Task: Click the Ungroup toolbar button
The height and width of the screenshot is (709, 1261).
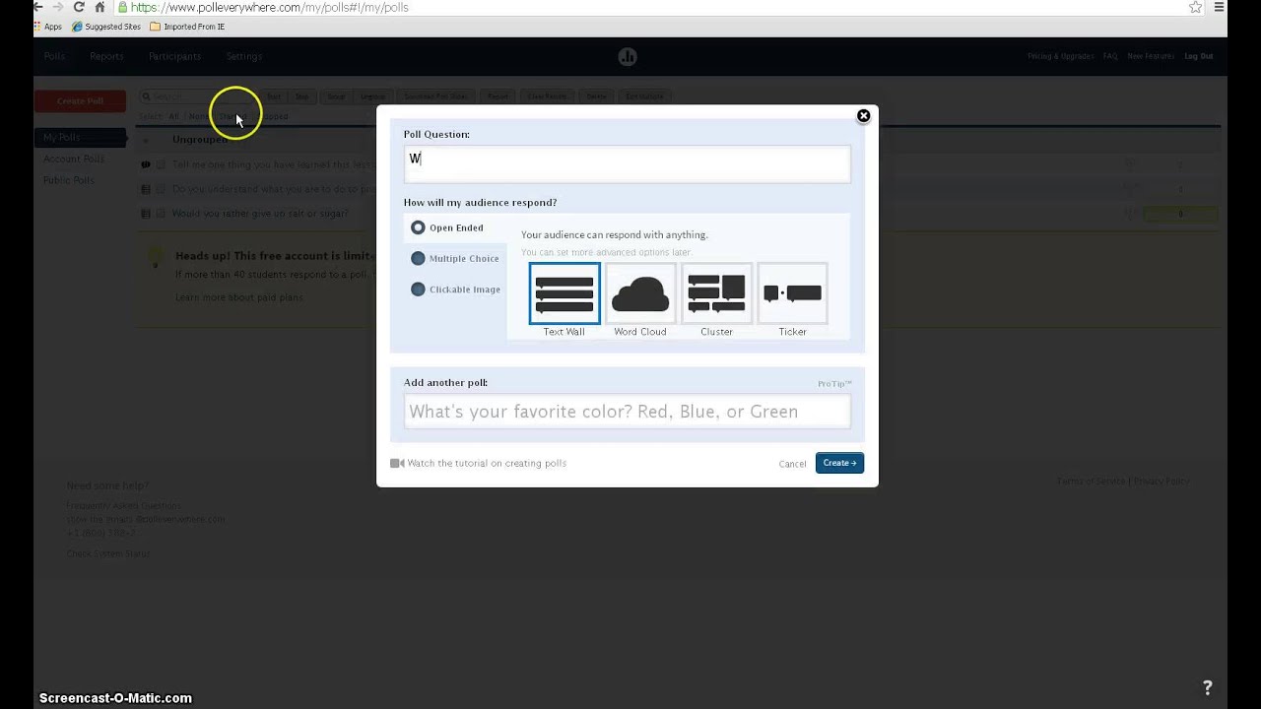Action: click(373, 97)
